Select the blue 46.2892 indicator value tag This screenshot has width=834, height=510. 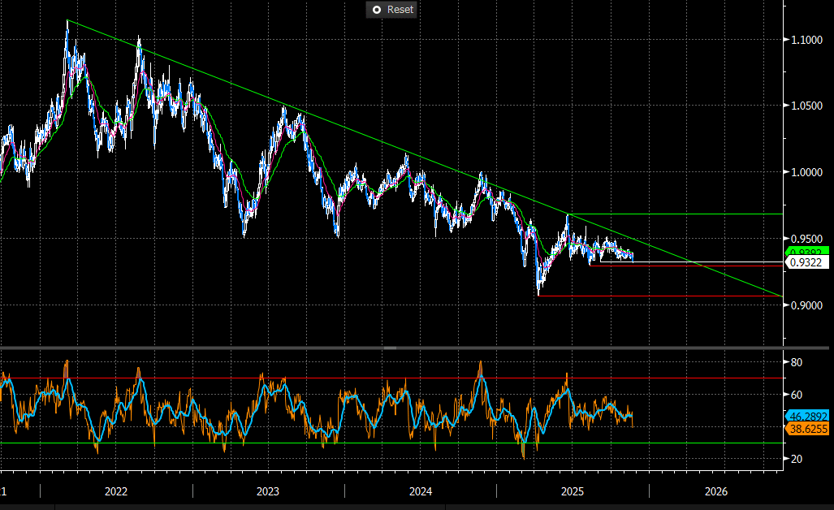808,415
